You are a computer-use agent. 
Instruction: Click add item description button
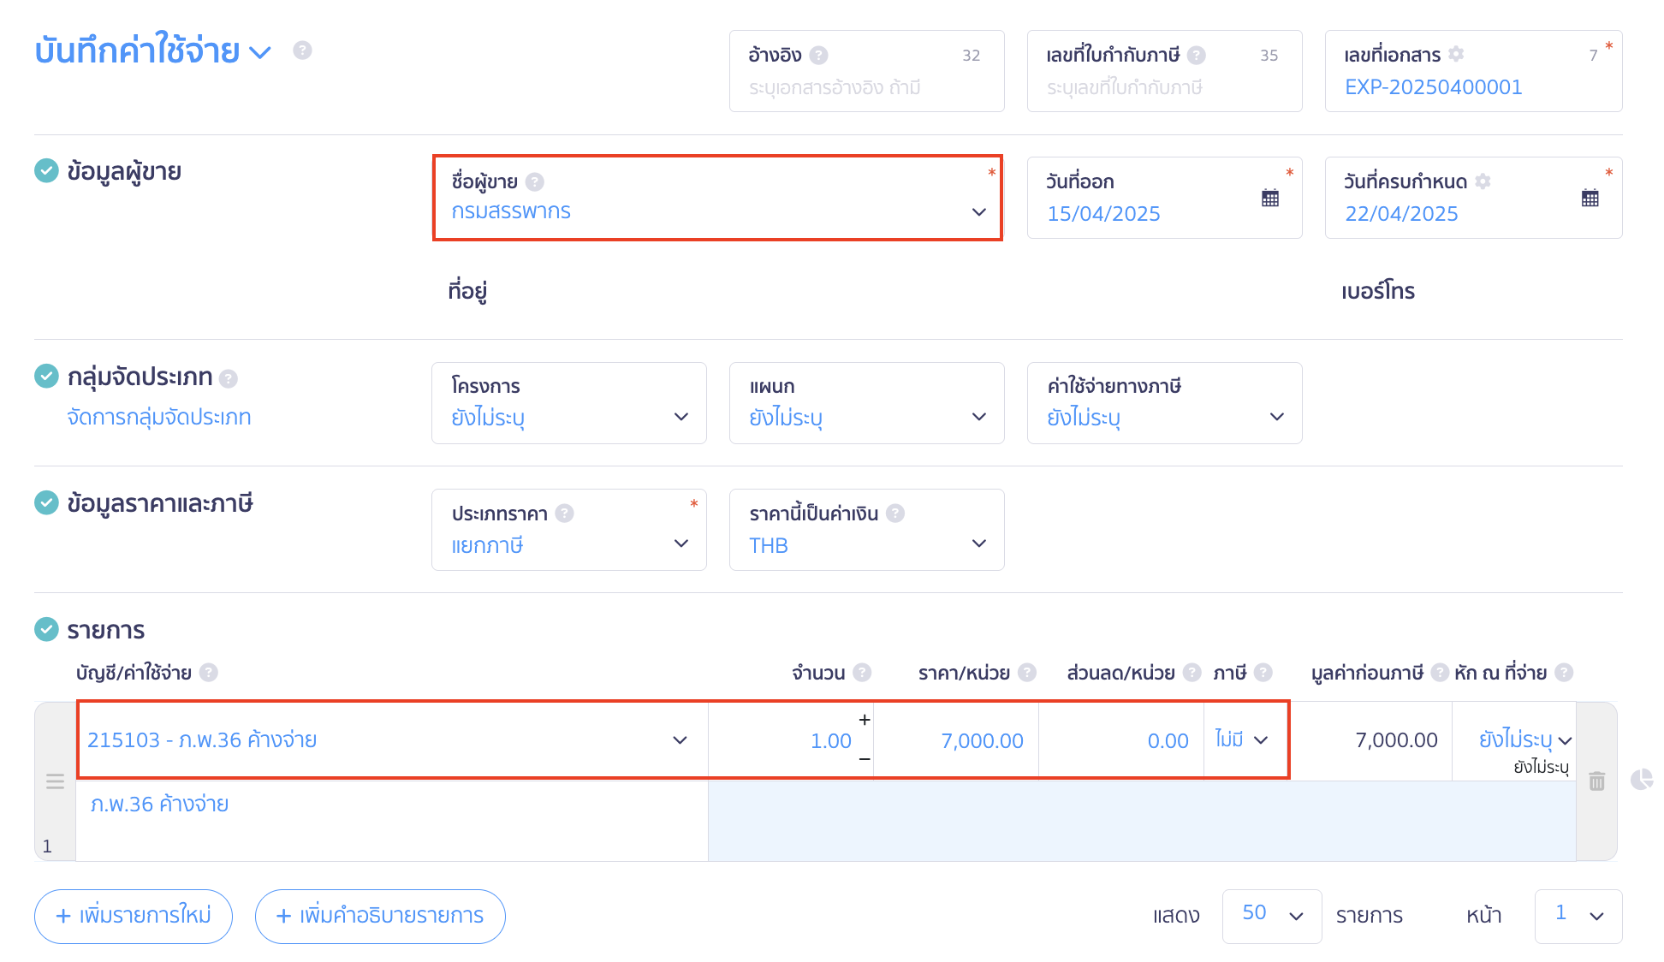coord(380,916)
